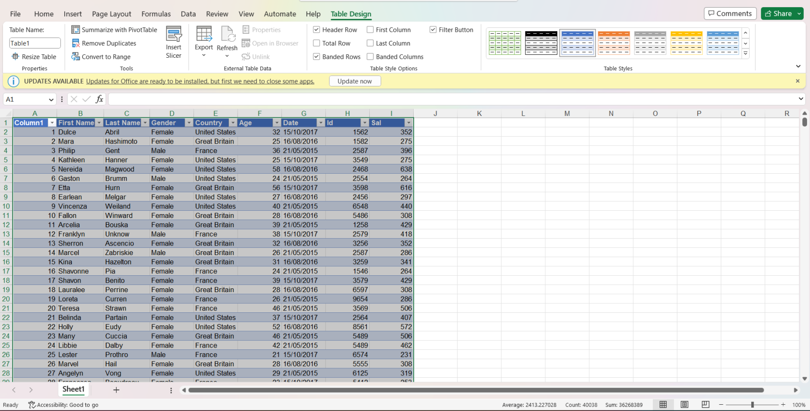The height and width of the screenshot is (411, 810).
Task: Switch to the Data tab
Action: tap(189, 14)
